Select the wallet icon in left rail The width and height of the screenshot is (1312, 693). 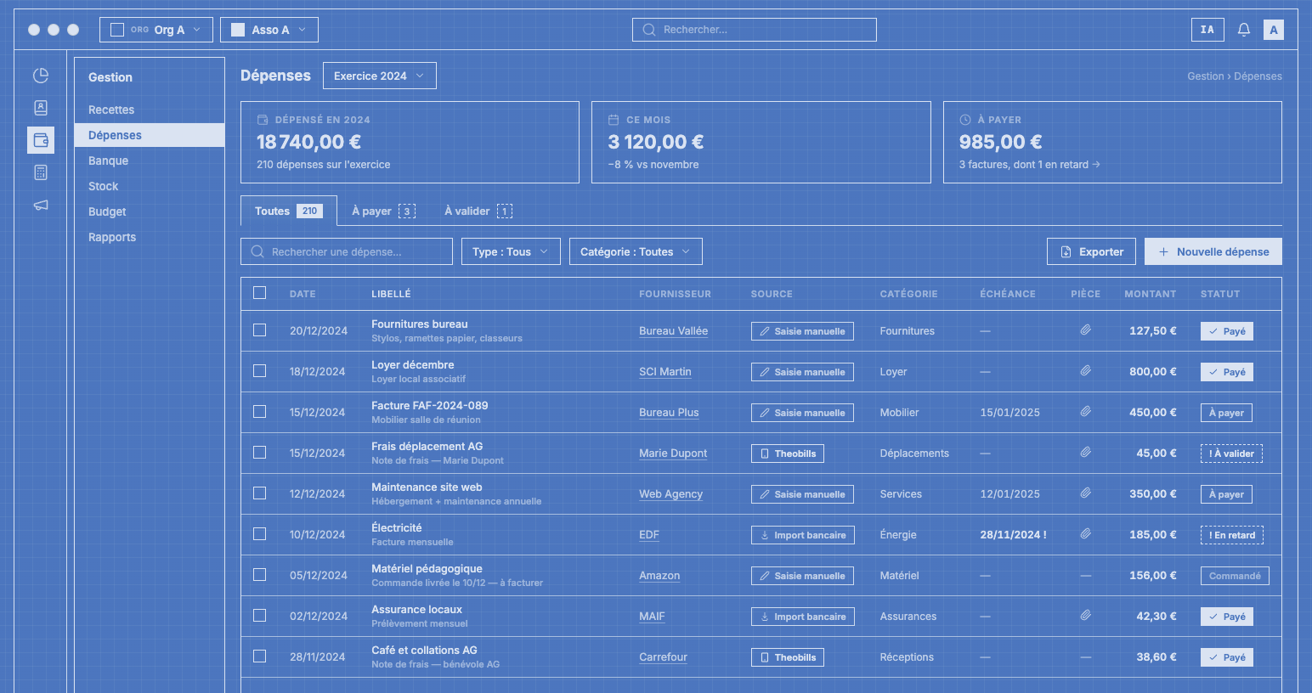point(41,140)
